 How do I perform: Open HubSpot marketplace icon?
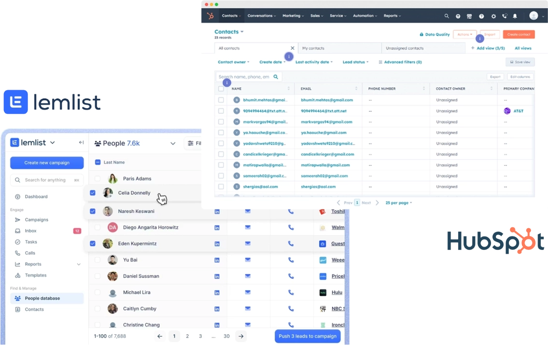point(469,16)
